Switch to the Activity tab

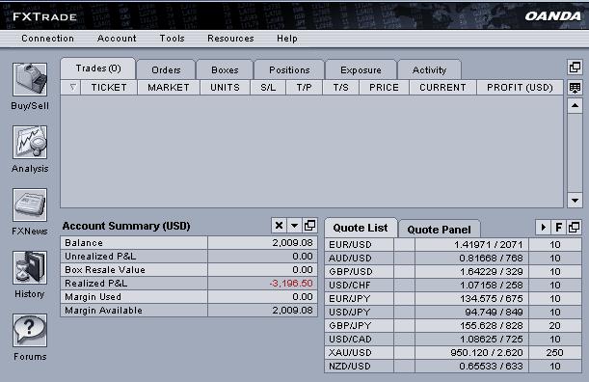click(429, 69)
